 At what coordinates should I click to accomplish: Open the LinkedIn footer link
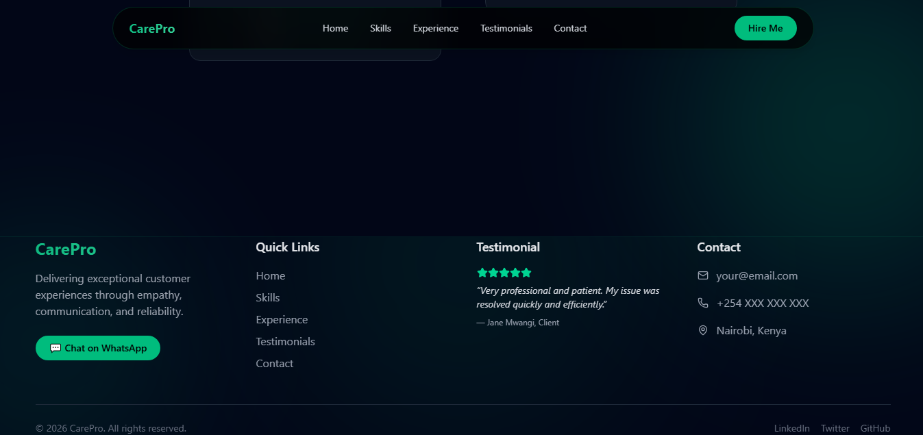[792, 428]
